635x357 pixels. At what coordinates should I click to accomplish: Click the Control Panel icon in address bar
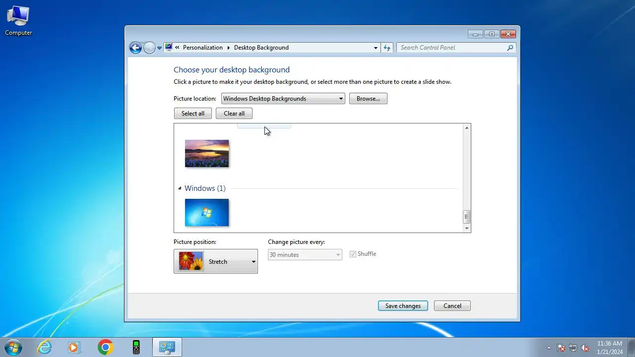click(x=169, y=48)
